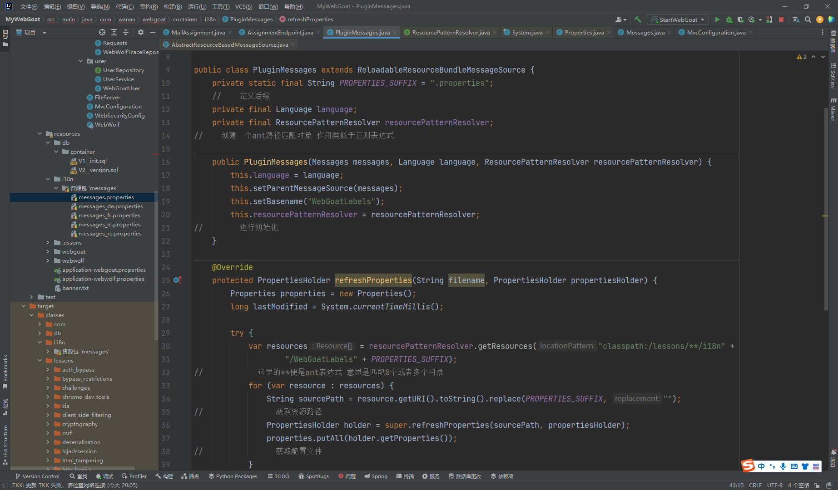Toggle Sogou Chinese input mode
Image resolution: width=838 pixels, height=490 pixels.
pos(761,466)
